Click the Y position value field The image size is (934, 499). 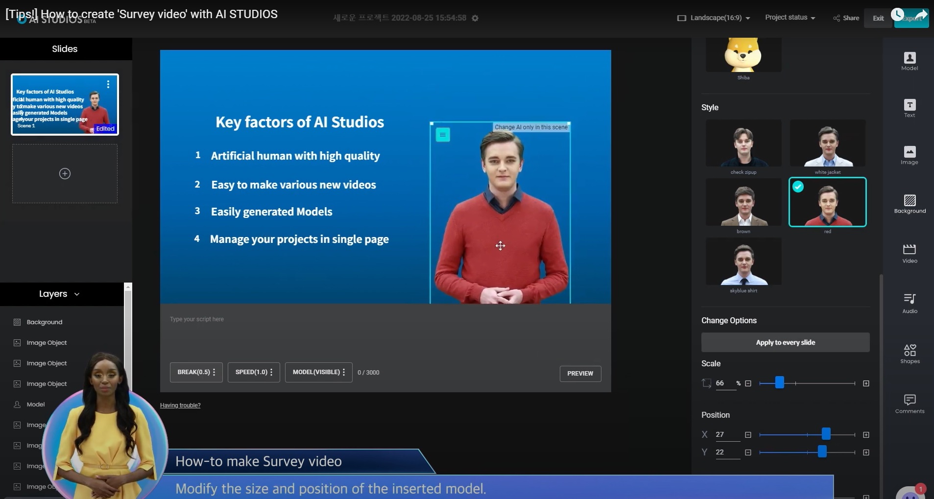click(727, 452)
